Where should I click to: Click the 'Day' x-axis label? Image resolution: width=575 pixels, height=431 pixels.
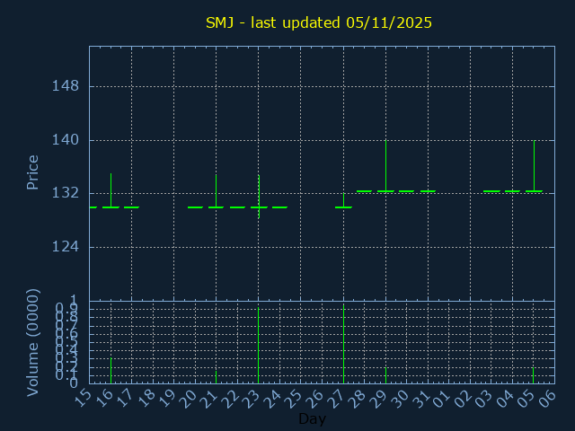click(312, 419)
